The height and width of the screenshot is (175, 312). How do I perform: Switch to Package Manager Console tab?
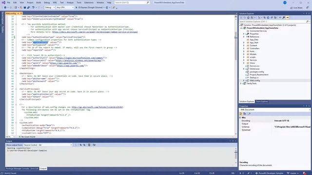(18, 169)
